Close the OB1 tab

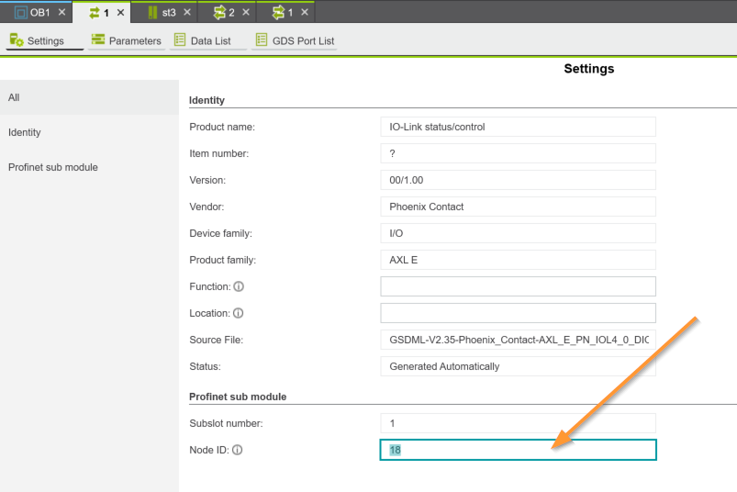(61, 13)
